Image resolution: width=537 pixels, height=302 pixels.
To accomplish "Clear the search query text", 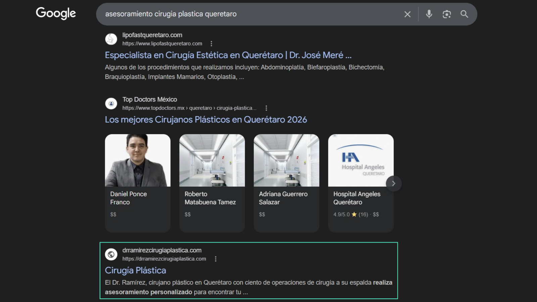I will (407, 14).
